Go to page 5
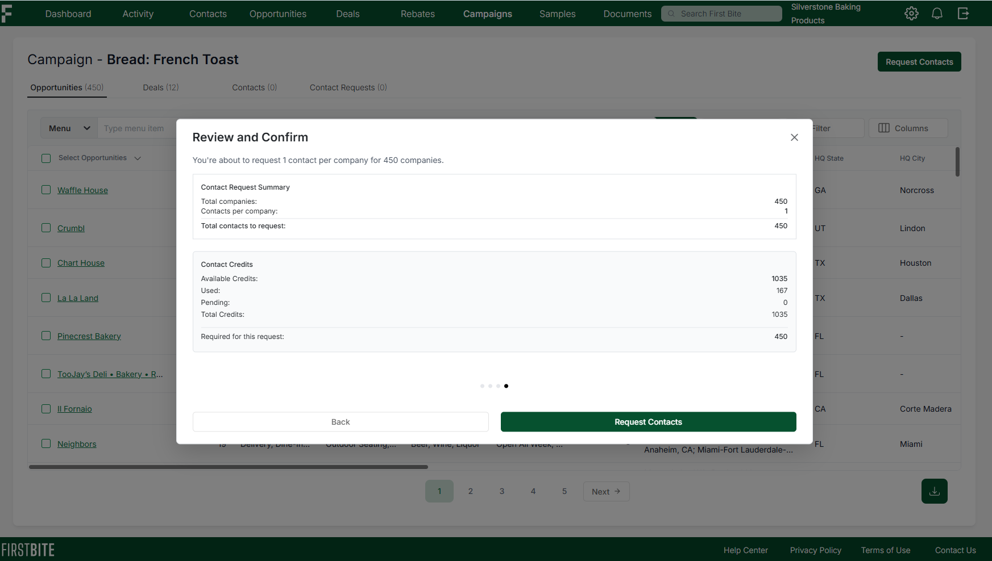 point(565,491)
